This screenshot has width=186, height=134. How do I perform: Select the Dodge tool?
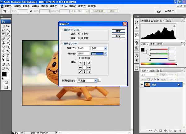pyautogui.click(x=8, y=51)
